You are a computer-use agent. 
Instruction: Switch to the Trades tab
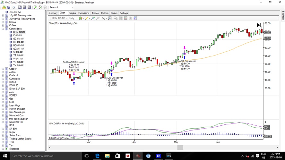95,13
